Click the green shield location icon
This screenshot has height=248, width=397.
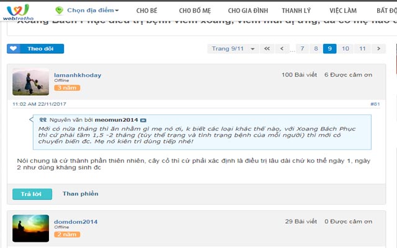click(59, 11)
